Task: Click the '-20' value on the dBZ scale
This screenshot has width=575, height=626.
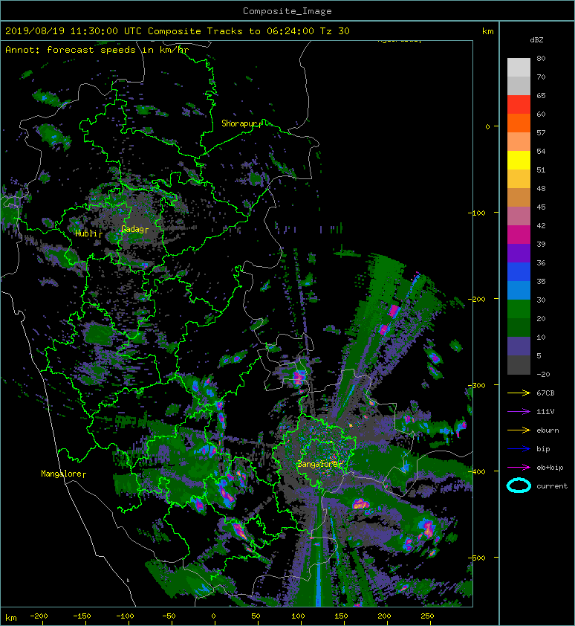Action: pos(543,375)
